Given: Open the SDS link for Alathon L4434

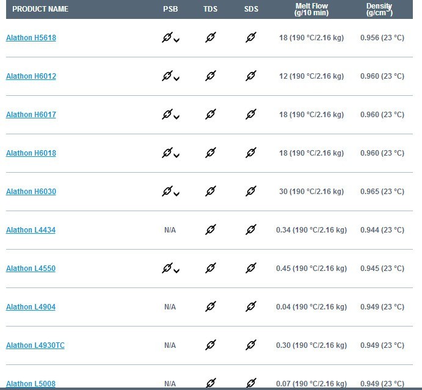Looking at the screenshot, I should point(251,229).
